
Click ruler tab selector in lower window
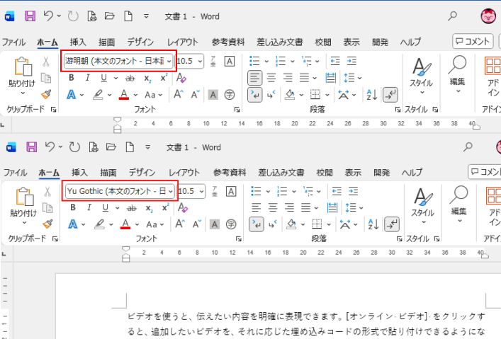tap(4, 254)
